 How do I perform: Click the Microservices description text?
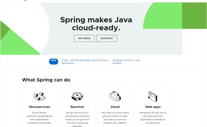(39, 118)
